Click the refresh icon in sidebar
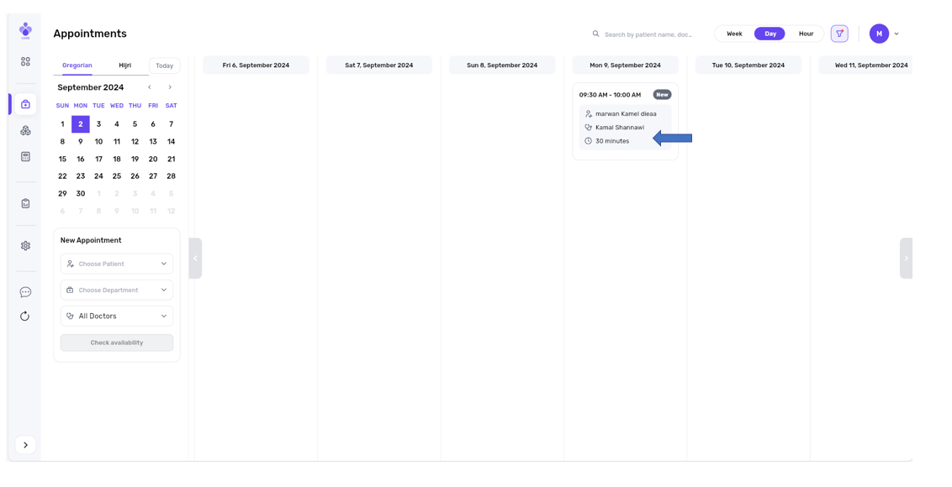 click(25, 317)
